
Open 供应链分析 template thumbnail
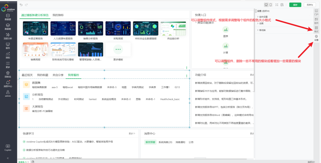point(173,28)
